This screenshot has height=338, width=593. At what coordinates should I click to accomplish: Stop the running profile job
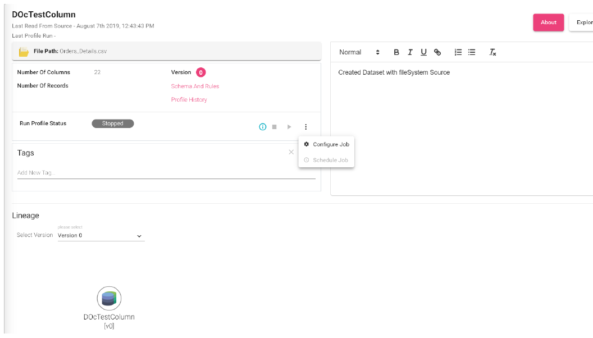(x=275, y=127)
